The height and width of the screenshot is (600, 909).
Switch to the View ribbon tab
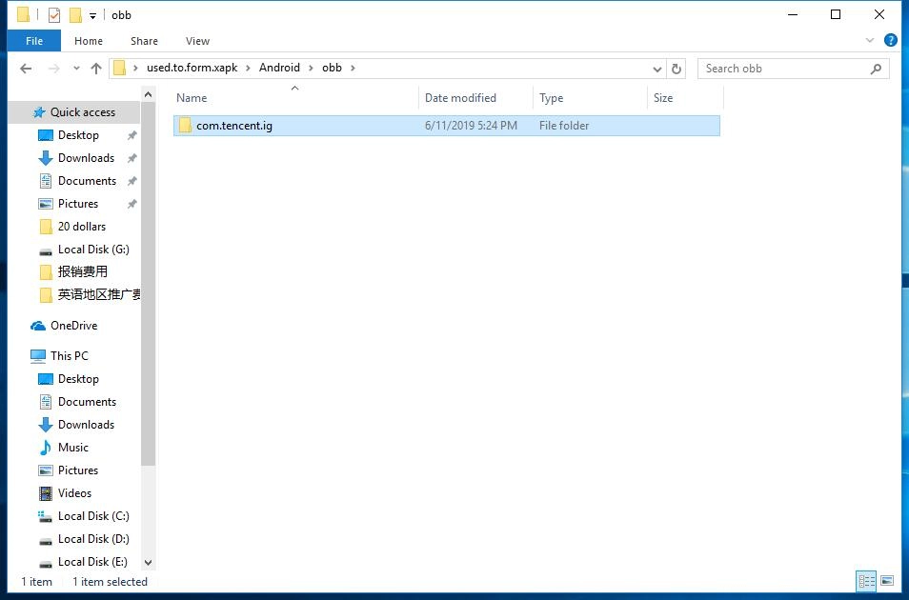(x=197, y=41)
